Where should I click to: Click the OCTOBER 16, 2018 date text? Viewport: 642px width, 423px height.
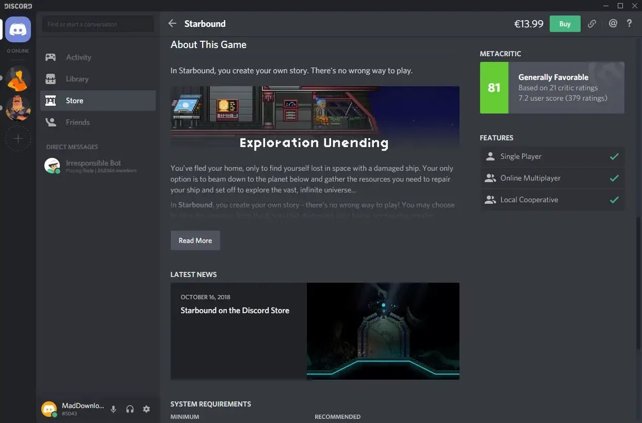[205, 297]
